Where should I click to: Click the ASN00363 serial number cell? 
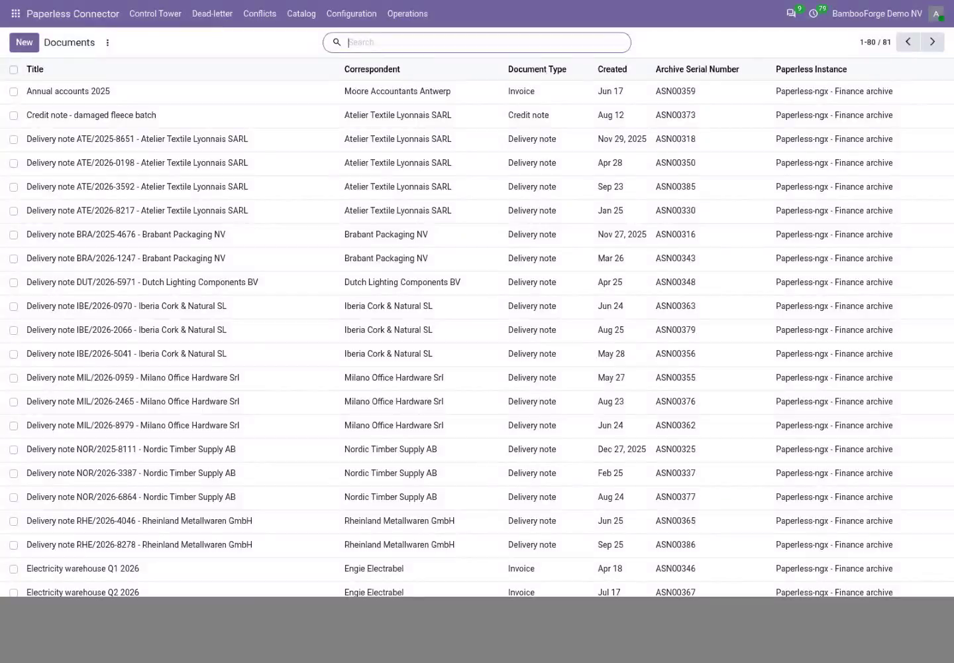click(676, 306)
